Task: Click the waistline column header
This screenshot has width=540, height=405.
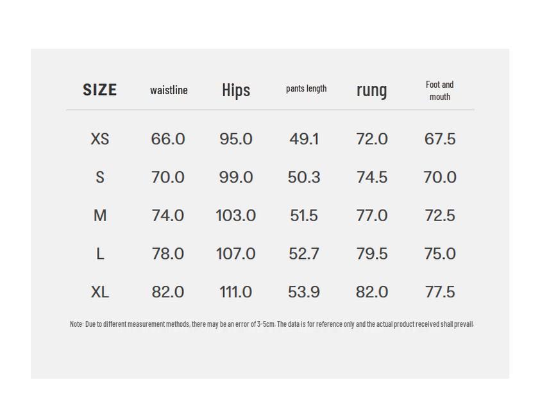Action: (x=169, y=90)
